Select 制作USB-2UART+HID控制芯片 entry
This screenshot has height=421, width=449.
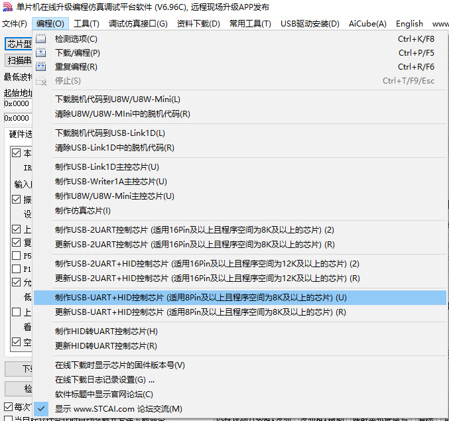(240, 264)
